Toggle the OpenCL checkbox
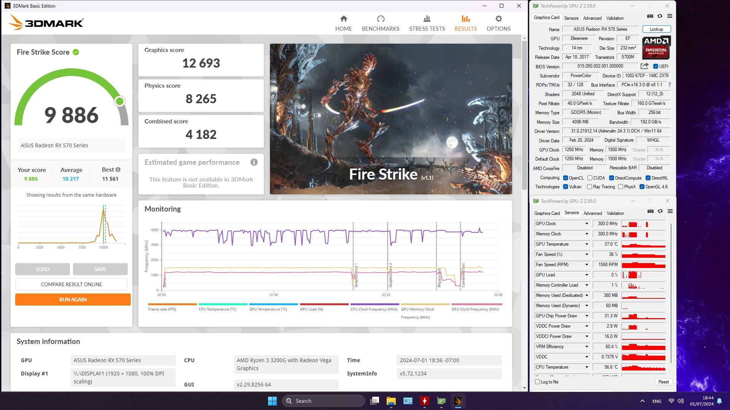 (x=565, y=178)
